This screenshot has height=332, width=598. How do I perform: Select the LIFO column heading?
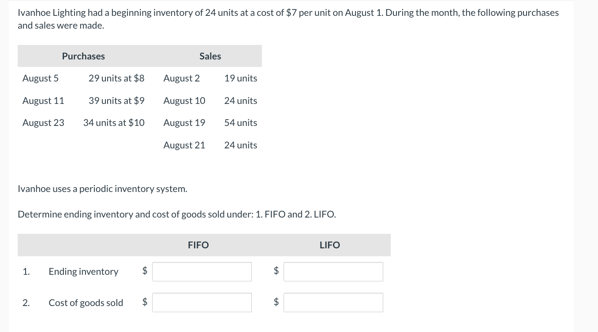pos(330,245)
